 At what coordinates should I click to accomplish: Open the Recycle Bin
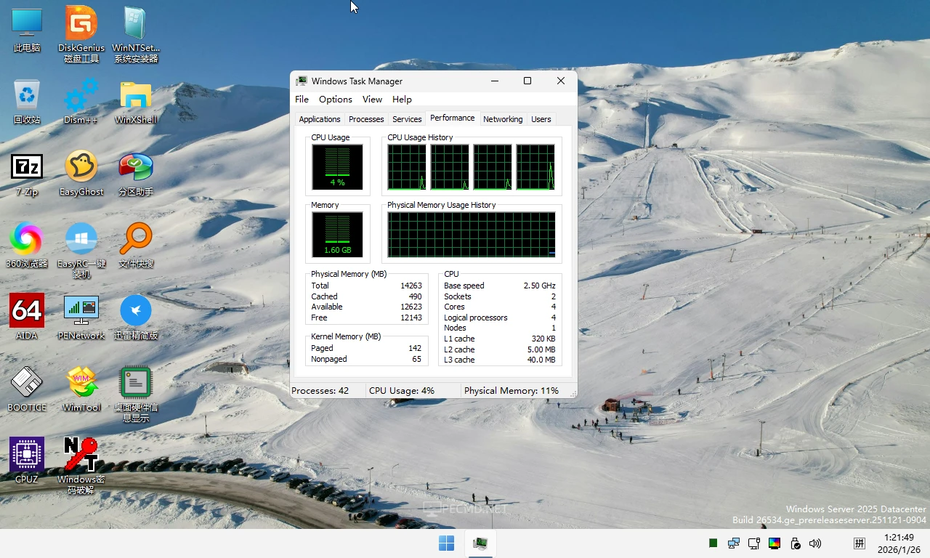[27, 94]
